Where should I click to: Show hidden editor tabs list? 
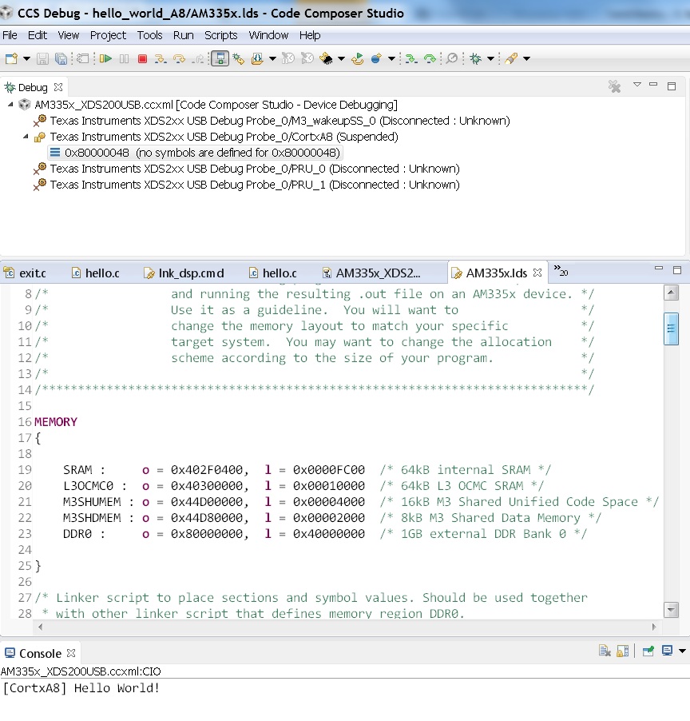pos(561,271)
